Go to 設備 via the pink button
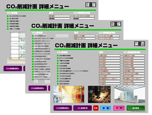The image size is (152, 115). click(119, 108)
